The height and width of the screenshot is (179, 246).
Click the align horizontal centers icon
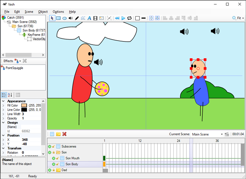click(171, 18)
